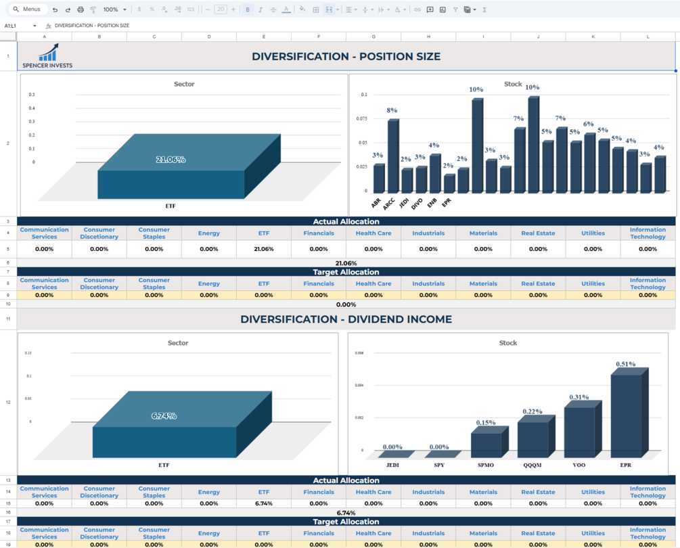Format as currency with dollar icon
Screen dimensions: 680x548
click(139, 9)
